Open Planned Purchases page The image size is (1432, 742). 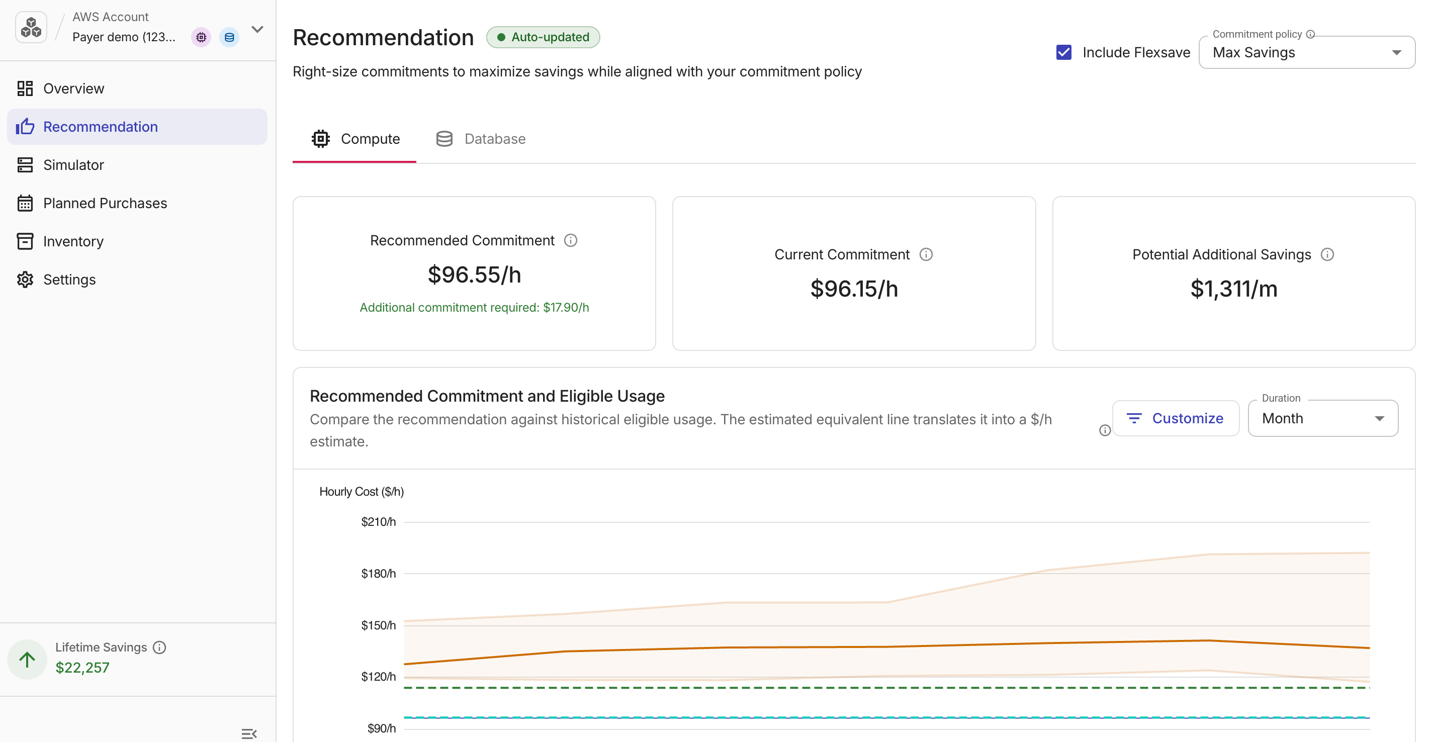click(137, 203)
